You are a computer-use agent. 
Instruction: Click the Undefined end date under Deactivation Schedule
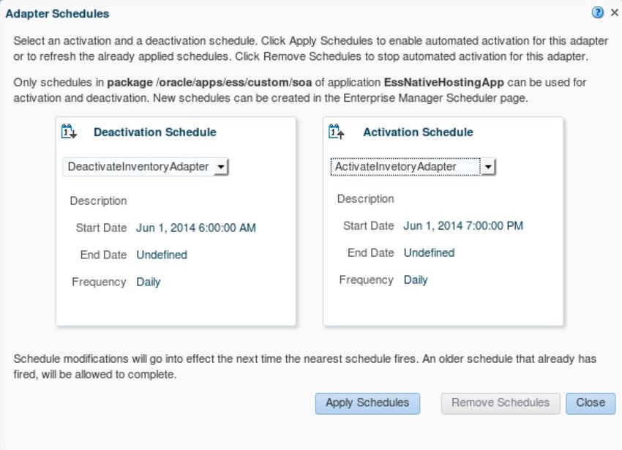(x=162, y=255)
